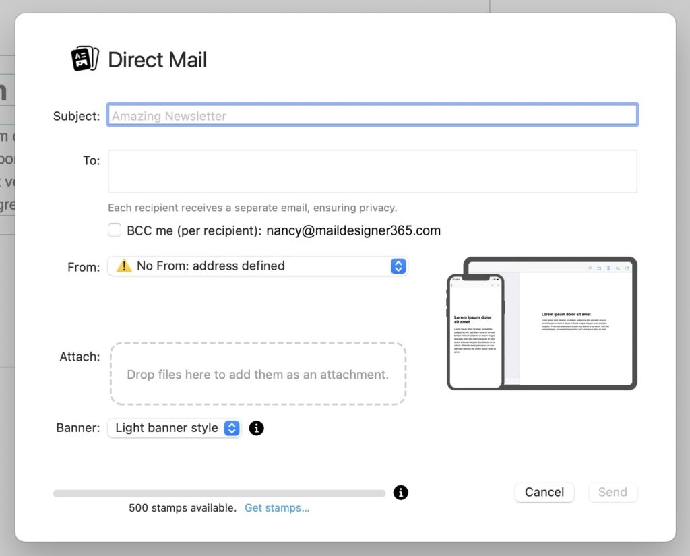Image resolution: width=690 pixels, height=556 pixels.
Task: Click the 'Each recipient receives a separate email' note
Action: (x=253, y=208)
